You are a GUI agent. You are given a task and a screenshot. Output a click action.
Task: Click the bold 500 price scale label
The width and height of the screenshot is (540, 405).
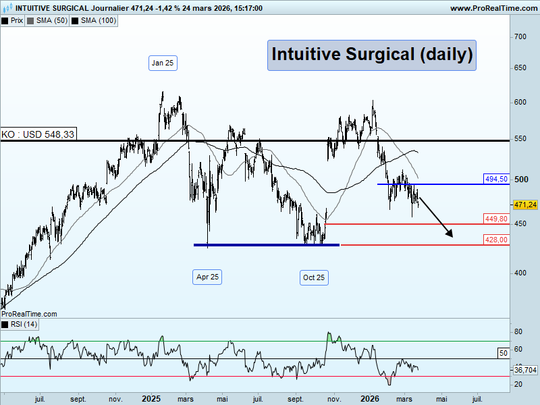click(521, 180)
